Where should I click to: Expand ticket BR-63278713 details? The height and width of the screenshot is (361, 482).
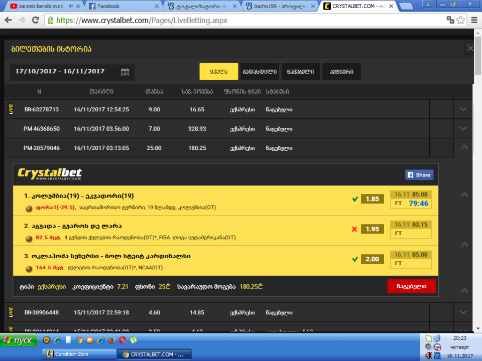click(x=463, y=109)
